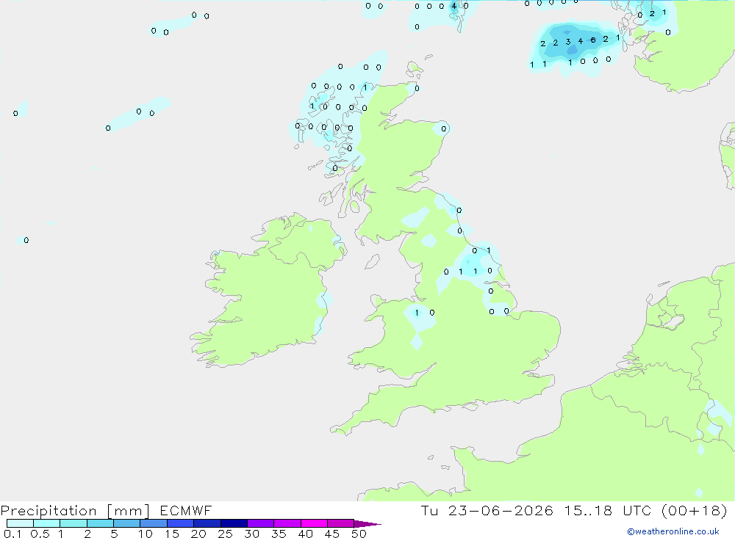735x538 pixels.
Task: Click the "ECMWF" model label
Action: (x=186, y=510)
